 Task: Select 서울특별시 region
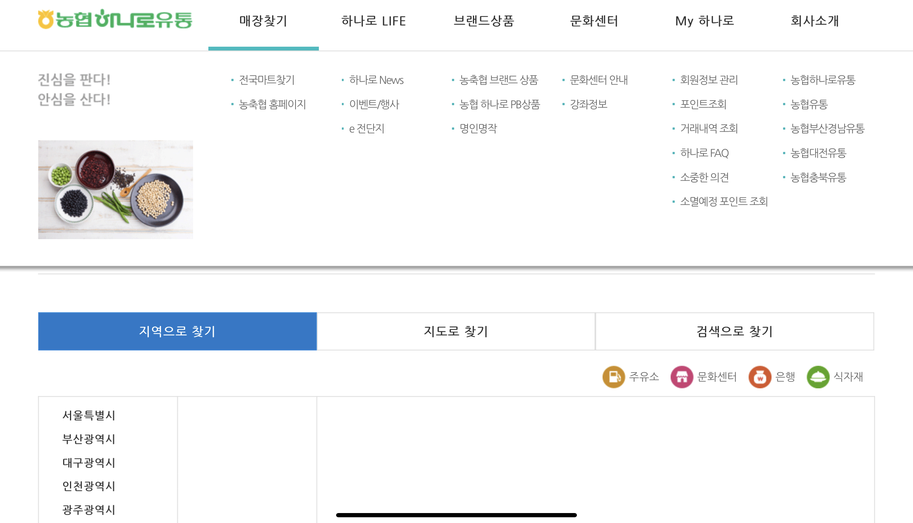89,415
